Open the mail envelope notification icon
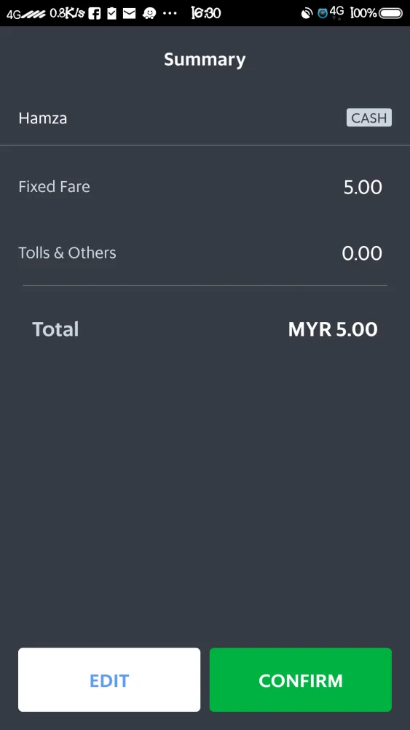 pos(129,13)
